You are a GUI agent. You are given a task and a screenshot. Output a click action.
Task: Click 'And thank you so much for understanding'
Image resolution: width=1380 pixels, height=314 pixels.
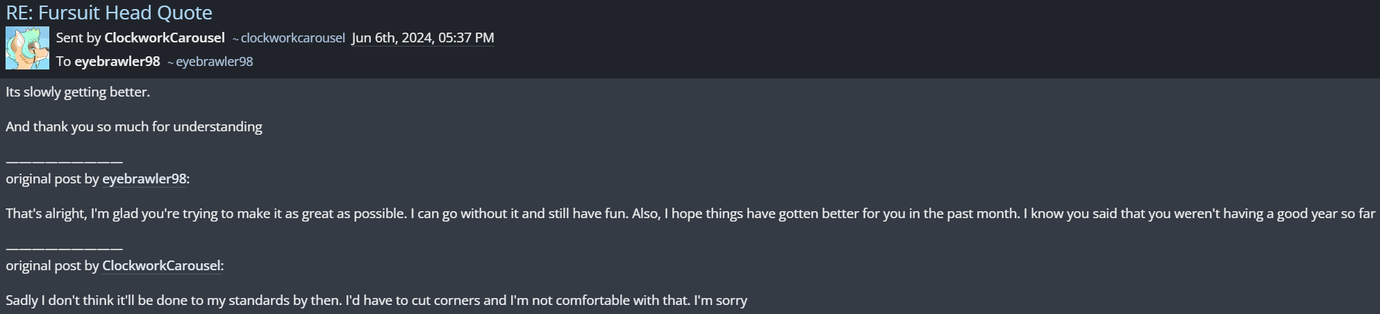coord(134,126)
